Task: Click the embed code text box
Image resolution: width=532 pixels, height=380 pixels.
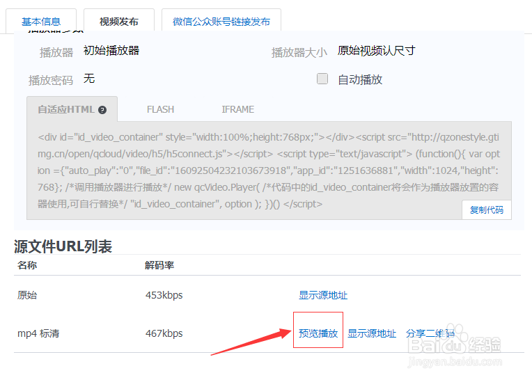Action: coord(269,171)
